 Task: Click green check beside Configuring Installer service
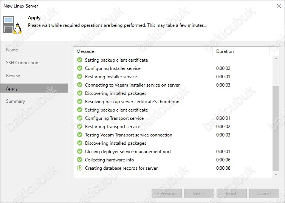[x=80, y=68]
